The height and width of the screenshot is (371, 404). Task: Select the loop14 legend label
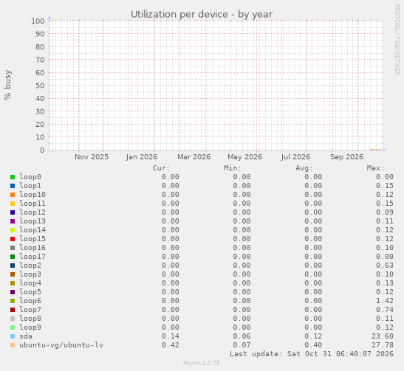click(32, 230)
